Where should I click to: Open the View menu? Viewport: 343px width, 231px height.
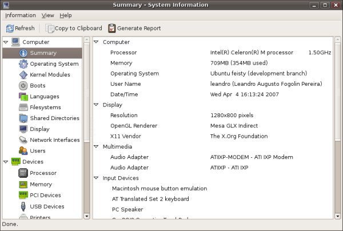coord(47,15)
